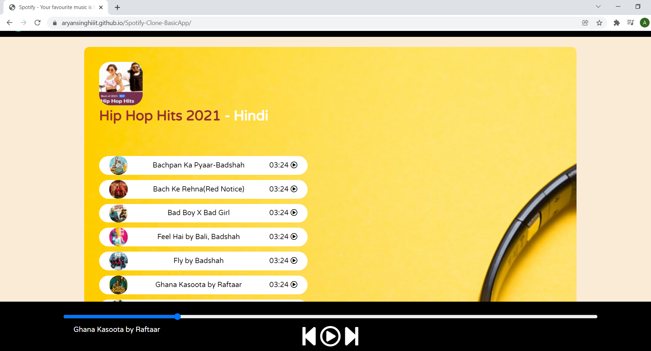Open the browser share menu
This screenshot has width=651, height=351.
pyautogui.click(x=585, y=23)
